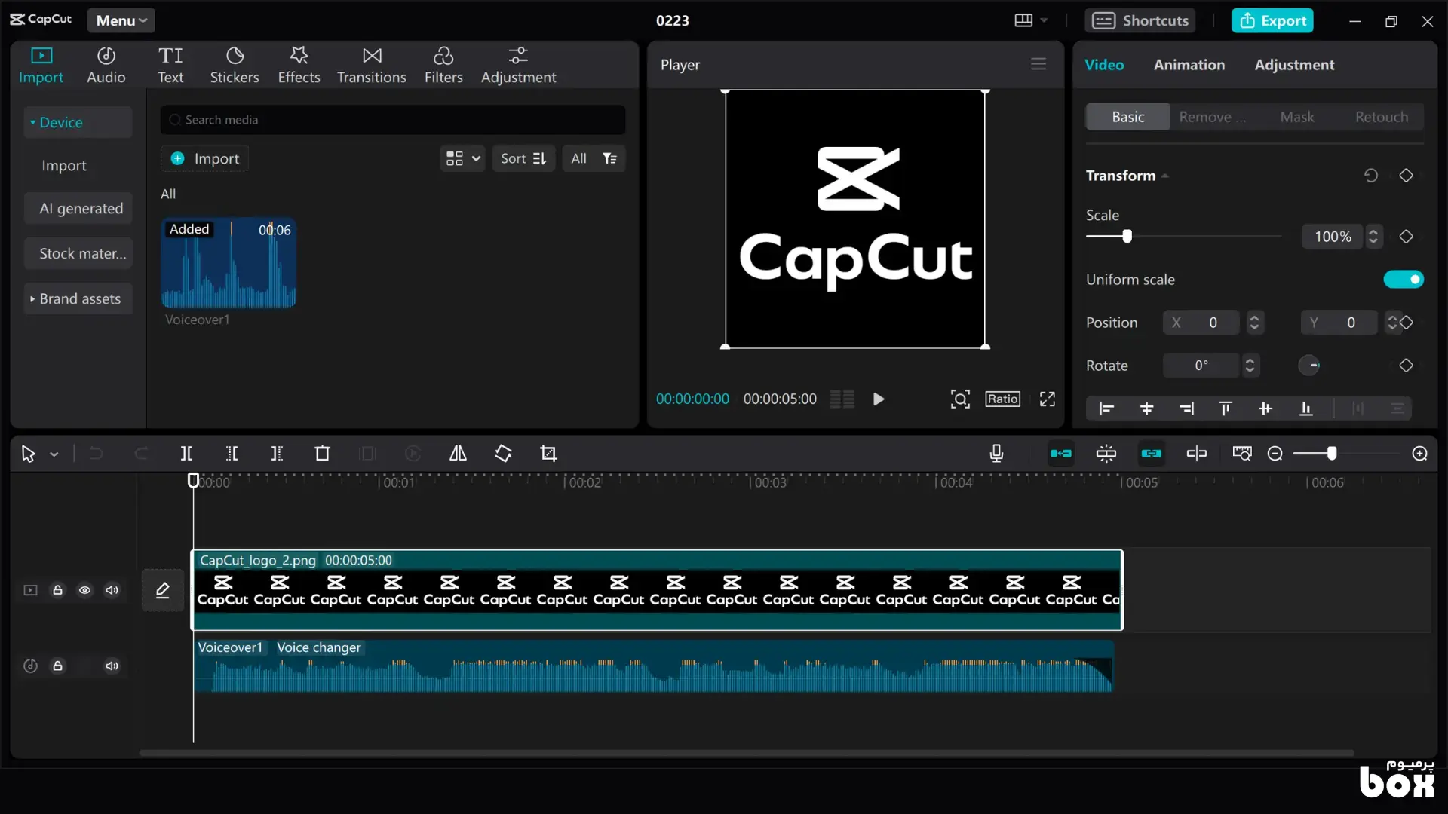Align the clip to horizontal center
Viewport: 1448px width, 814px height.
click(x=1146, y=409)
